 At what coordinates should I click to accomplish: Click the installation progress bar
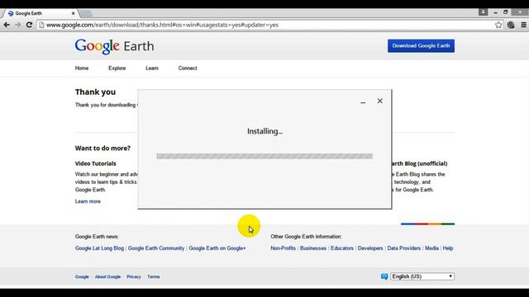[x=264, y=156]
